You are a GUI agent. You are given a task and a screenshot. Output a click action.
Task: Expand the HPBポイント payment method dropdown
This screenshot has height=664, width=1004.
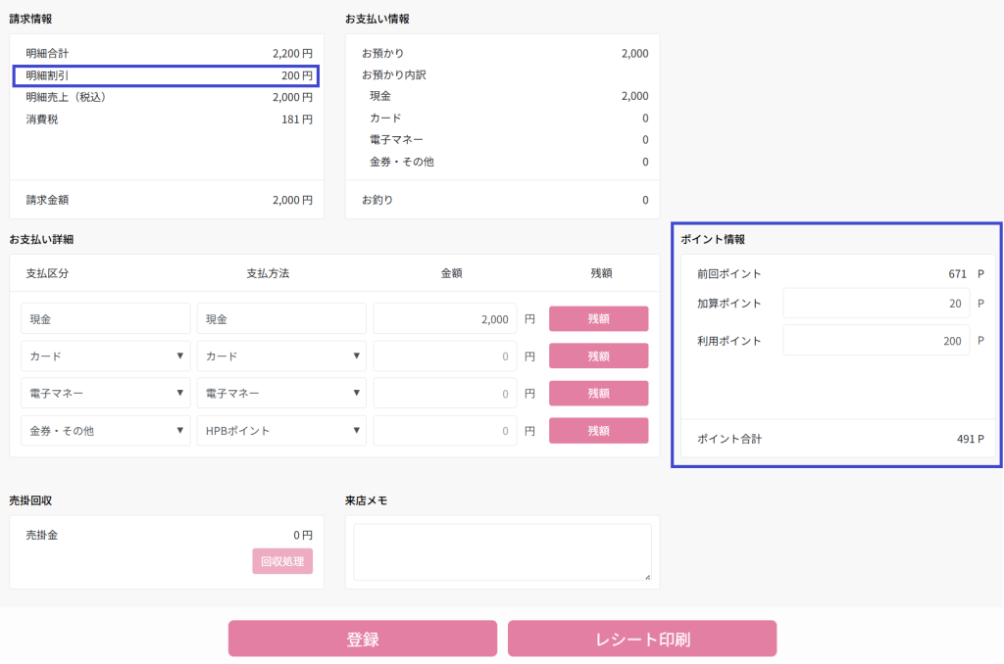tap(281, 431)
